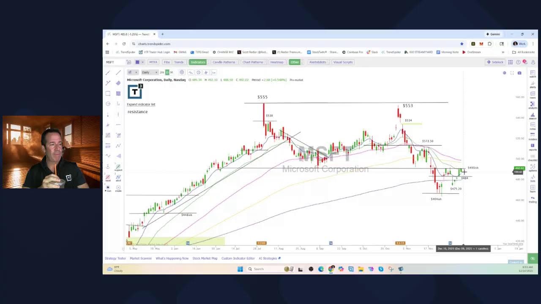Open the bots sidebar panel
The height and width of the screenshot is (304, 541).
[533, 178]
